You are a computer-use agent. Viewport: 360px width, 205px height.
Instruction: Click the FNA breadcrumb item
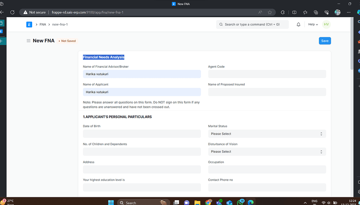[43, 24]
